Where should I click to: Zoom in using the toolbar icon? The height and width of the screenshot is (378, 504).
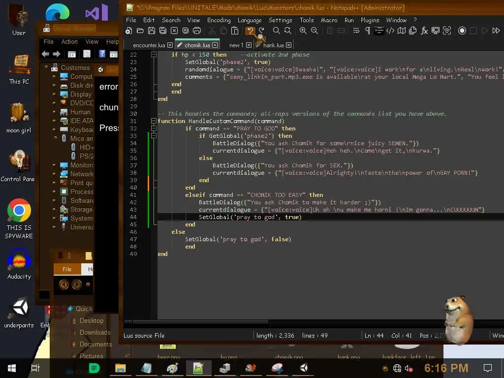[303, 31]
